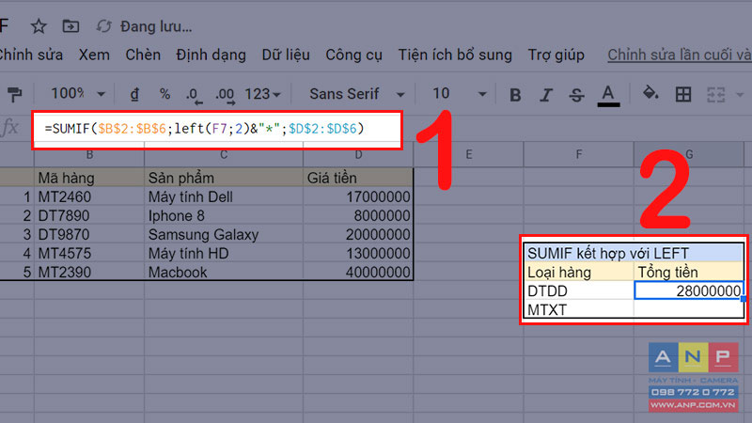
Task: Select cell Máy tính HD
Action: 224,253
